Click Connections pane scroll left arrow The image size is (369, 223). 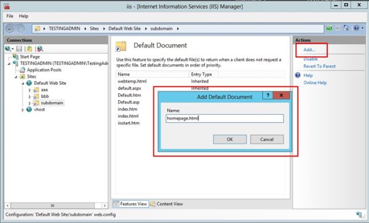[x=7, y=206]
